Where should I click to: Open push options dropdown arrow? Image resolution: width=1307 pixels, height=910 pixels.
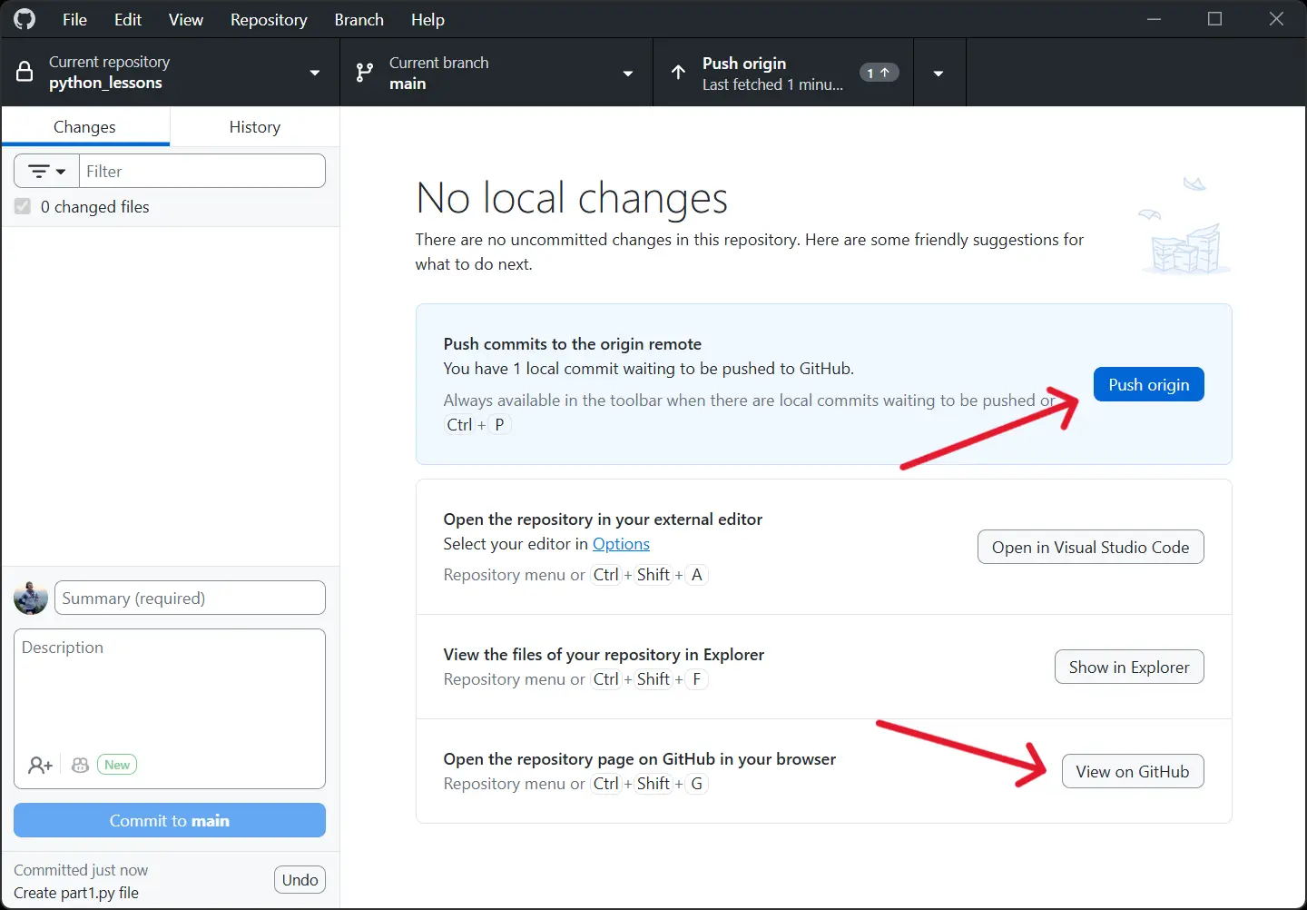pos(938,73)
